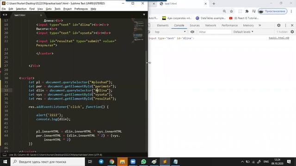Toggle the live expression eye icon
The width and height of the screenshot is (296, 166).
click(x=192, y=32)
